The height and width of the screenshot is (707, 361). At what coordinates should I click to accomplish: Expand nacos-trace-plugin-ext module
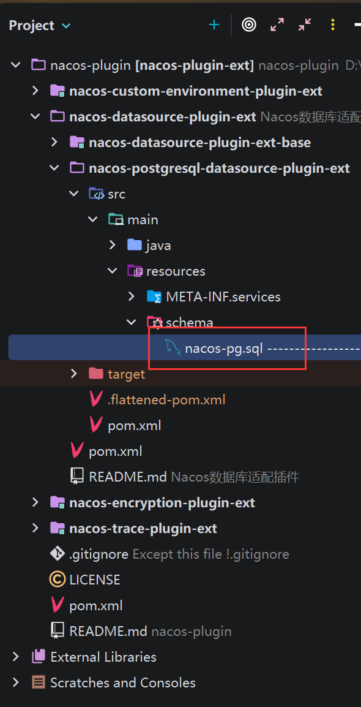[x=35, y=527]
